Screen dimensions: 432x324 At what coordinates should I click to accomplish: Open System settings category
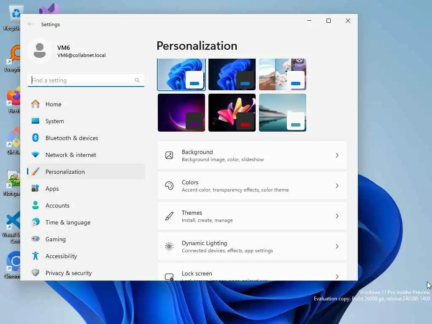click(86, 121)
